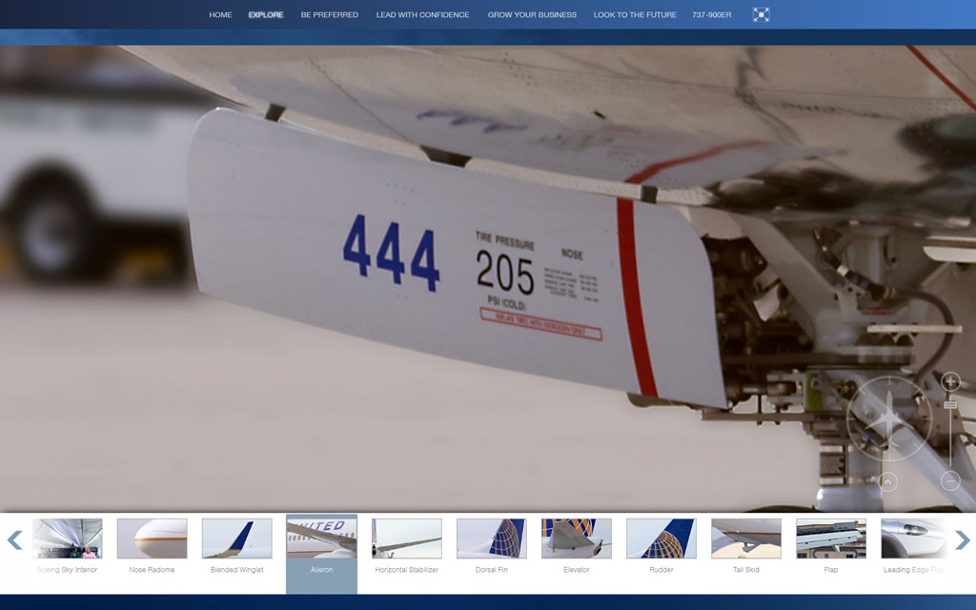
Task: Zoom in using the plus button
Action: 949,381
